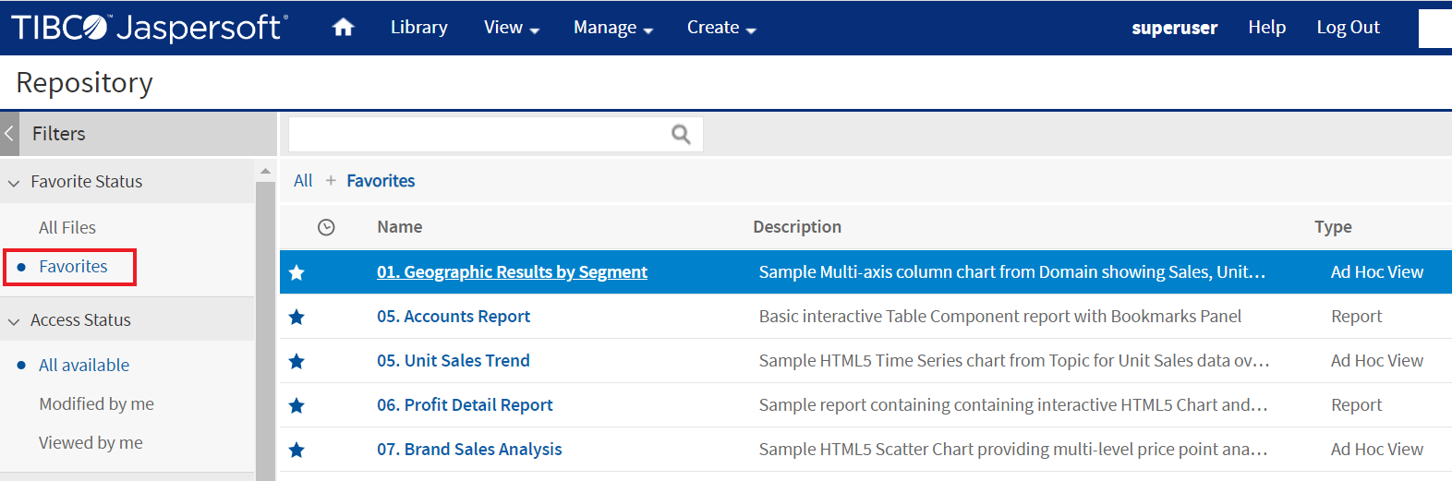
Task: Select description 'Sample HTML5 Scatter Chart providing...'
Action: (x=1013, y=450)
